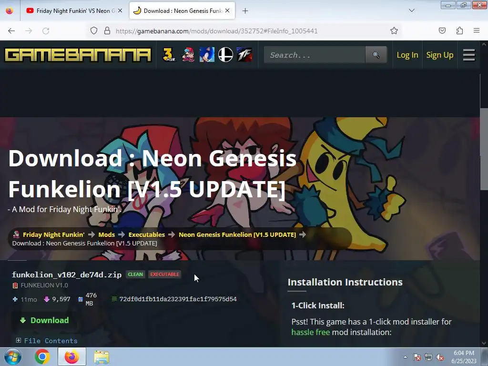Click the 11mo upload age
Viewport: 488px width, 366px height.
(x=29, y=299)
